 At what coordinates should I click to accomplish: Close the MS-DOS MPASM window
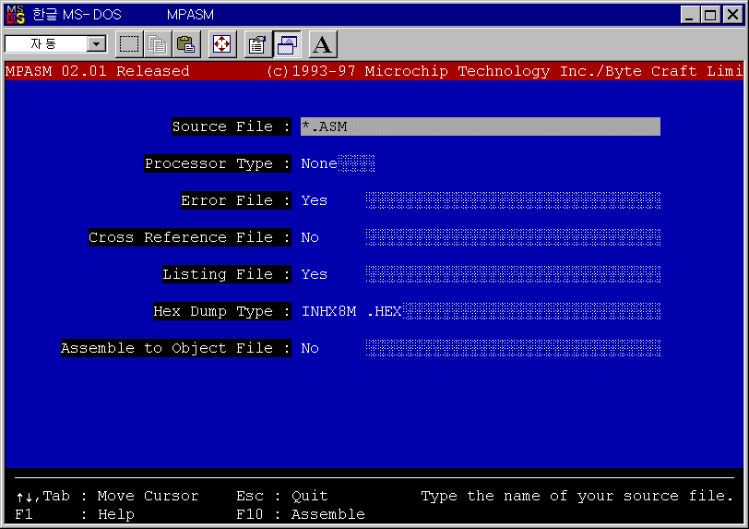732,15
